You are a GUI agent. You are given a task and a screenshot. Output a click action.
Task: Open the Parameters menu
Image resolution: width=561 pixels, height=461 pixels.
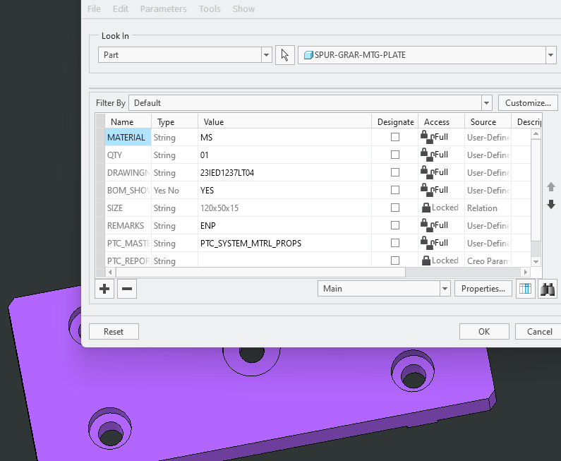coord(164,9)
